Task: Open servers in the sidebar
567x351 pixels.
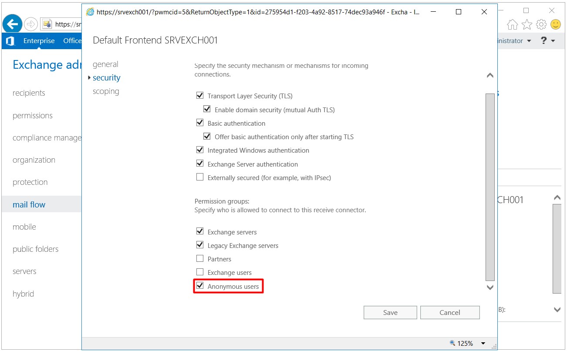Action: [24, 271]
